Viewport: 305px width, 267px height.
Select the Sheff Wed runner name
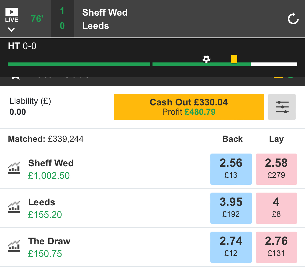point(51,163)
